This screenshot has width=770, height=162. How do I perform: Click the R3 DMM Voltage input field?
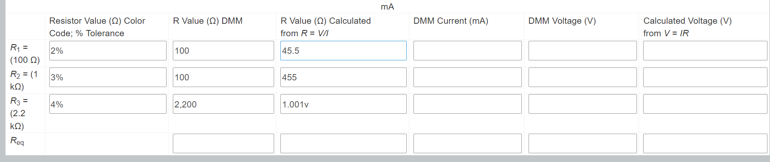[x=583, y=104]
